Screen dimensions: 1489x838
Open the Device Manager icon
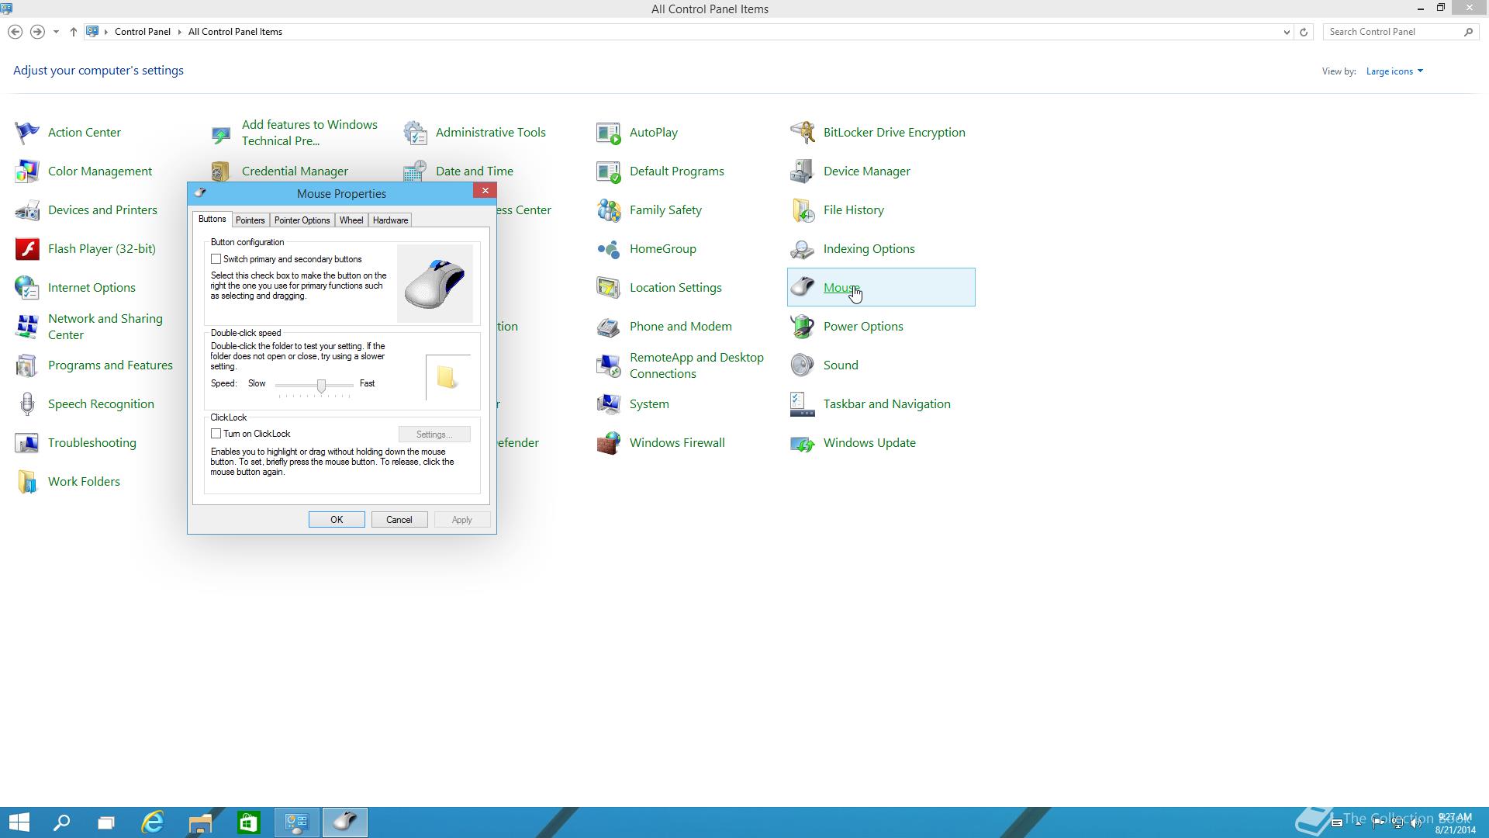(803, 171)
